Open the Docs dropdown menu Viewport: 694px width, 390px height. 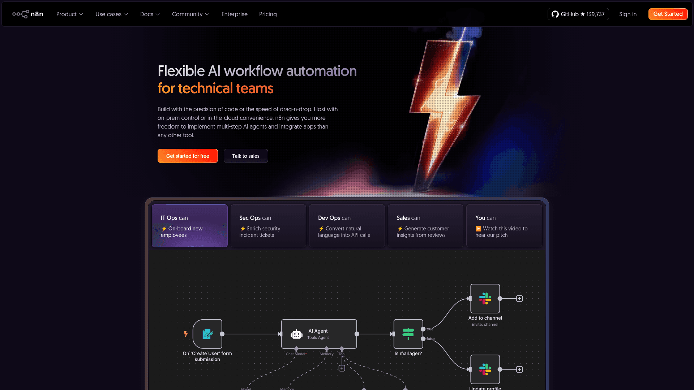point(150,14)
